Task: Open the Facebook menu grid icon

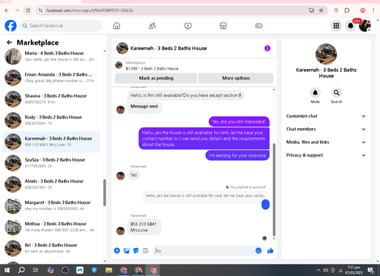Action: [336, 26]
